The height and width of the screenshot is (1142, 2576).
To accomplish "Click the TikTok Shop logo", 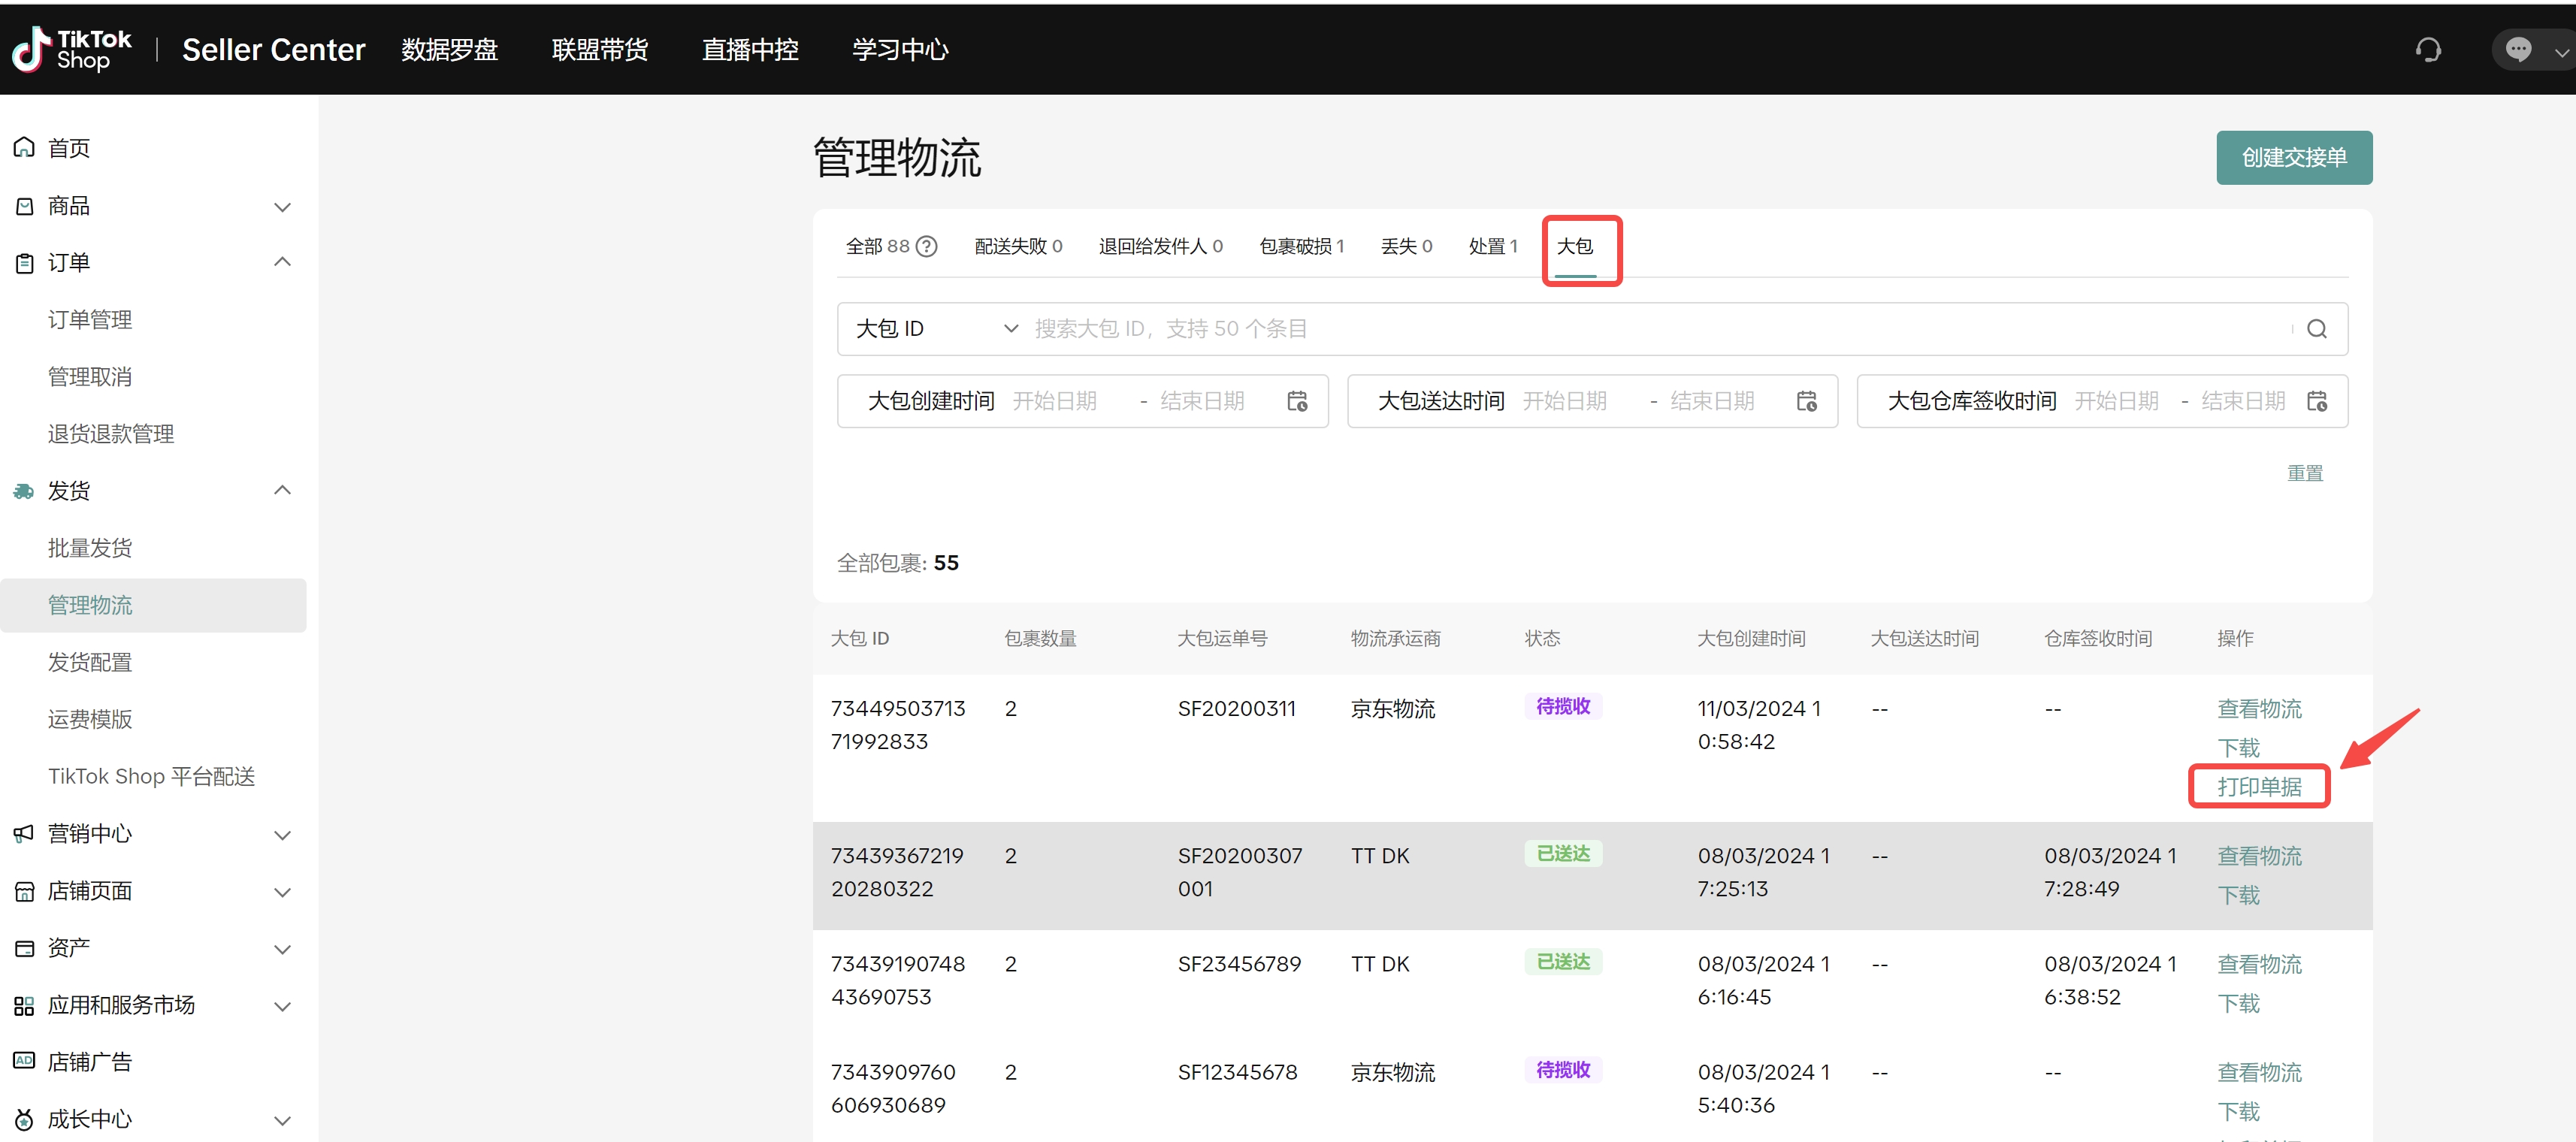I will click(70, 49).
